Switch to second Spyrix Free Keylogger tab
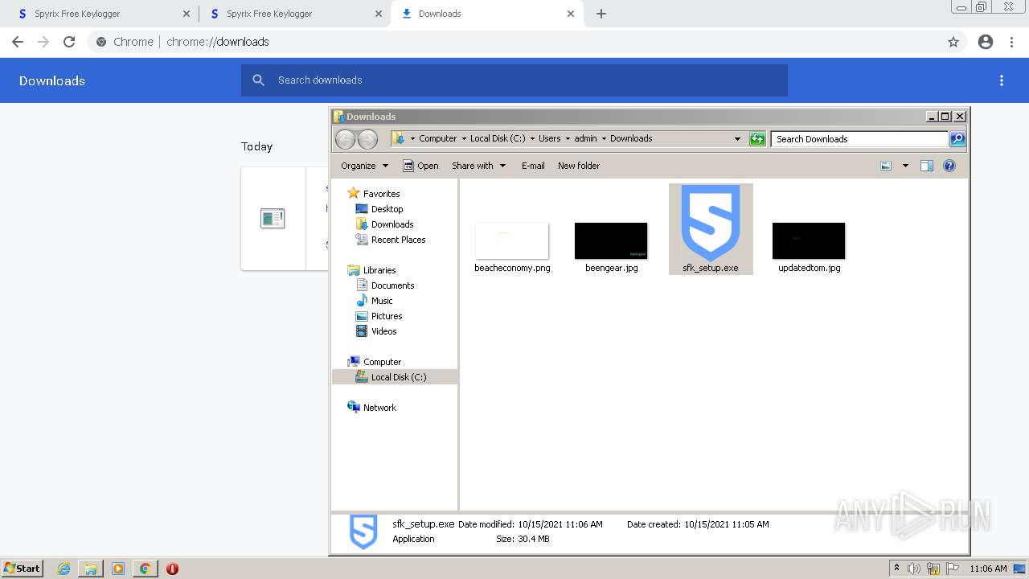 (296, 14)
